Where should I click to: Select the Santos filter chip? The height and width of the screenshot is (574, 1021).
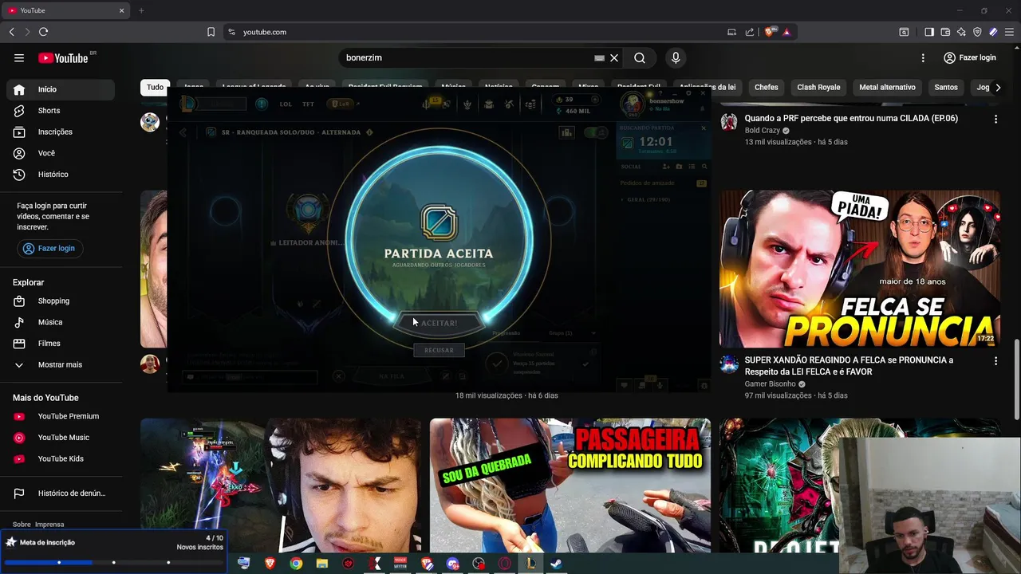pyautogui.click(x=946, y=87)
